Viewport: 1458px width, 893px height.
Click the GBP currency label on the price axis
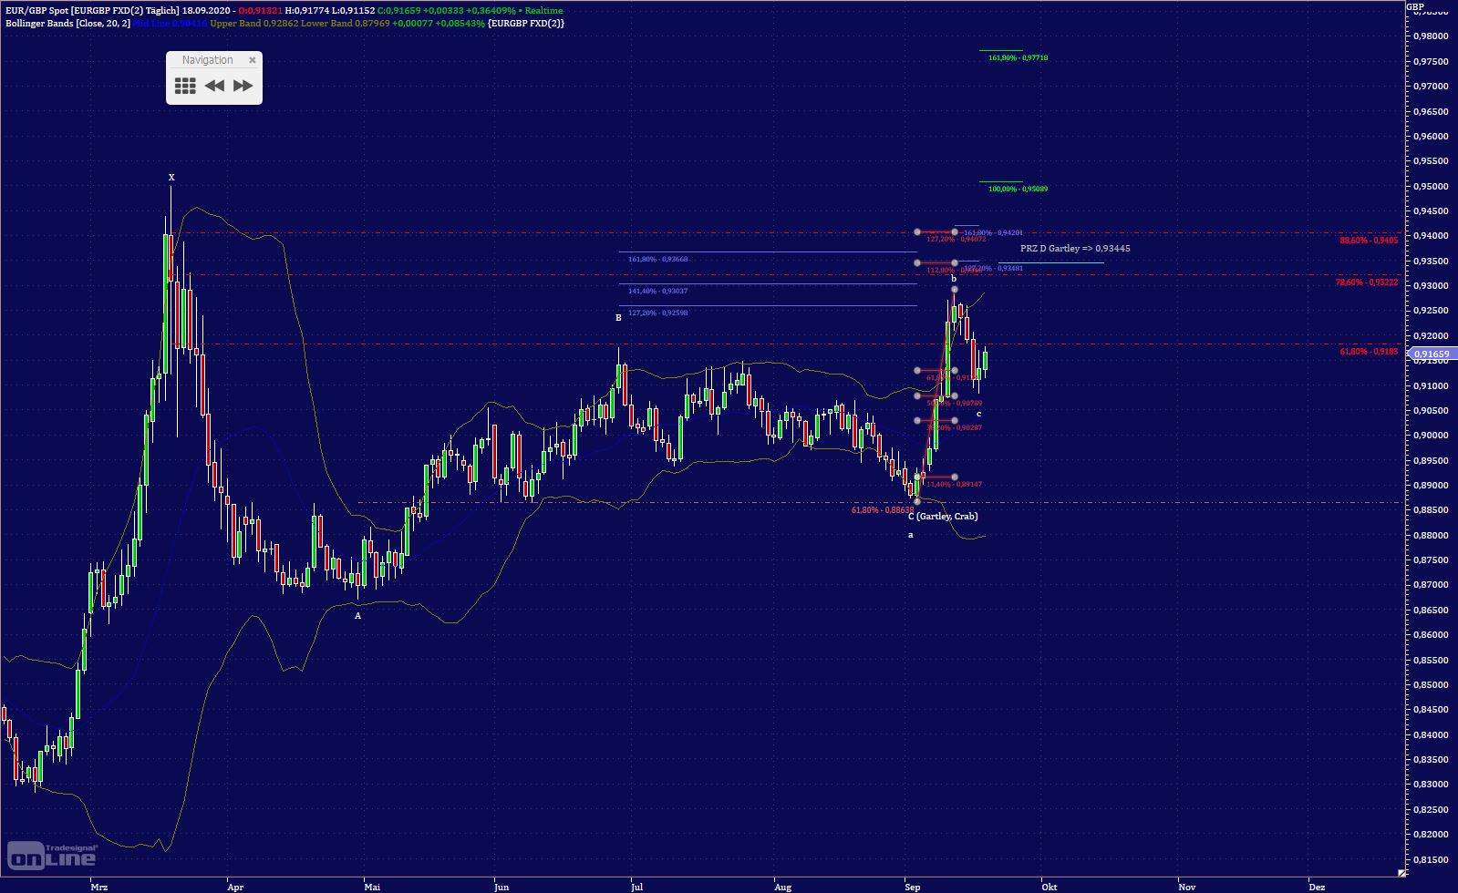[x=1414, y=5]
